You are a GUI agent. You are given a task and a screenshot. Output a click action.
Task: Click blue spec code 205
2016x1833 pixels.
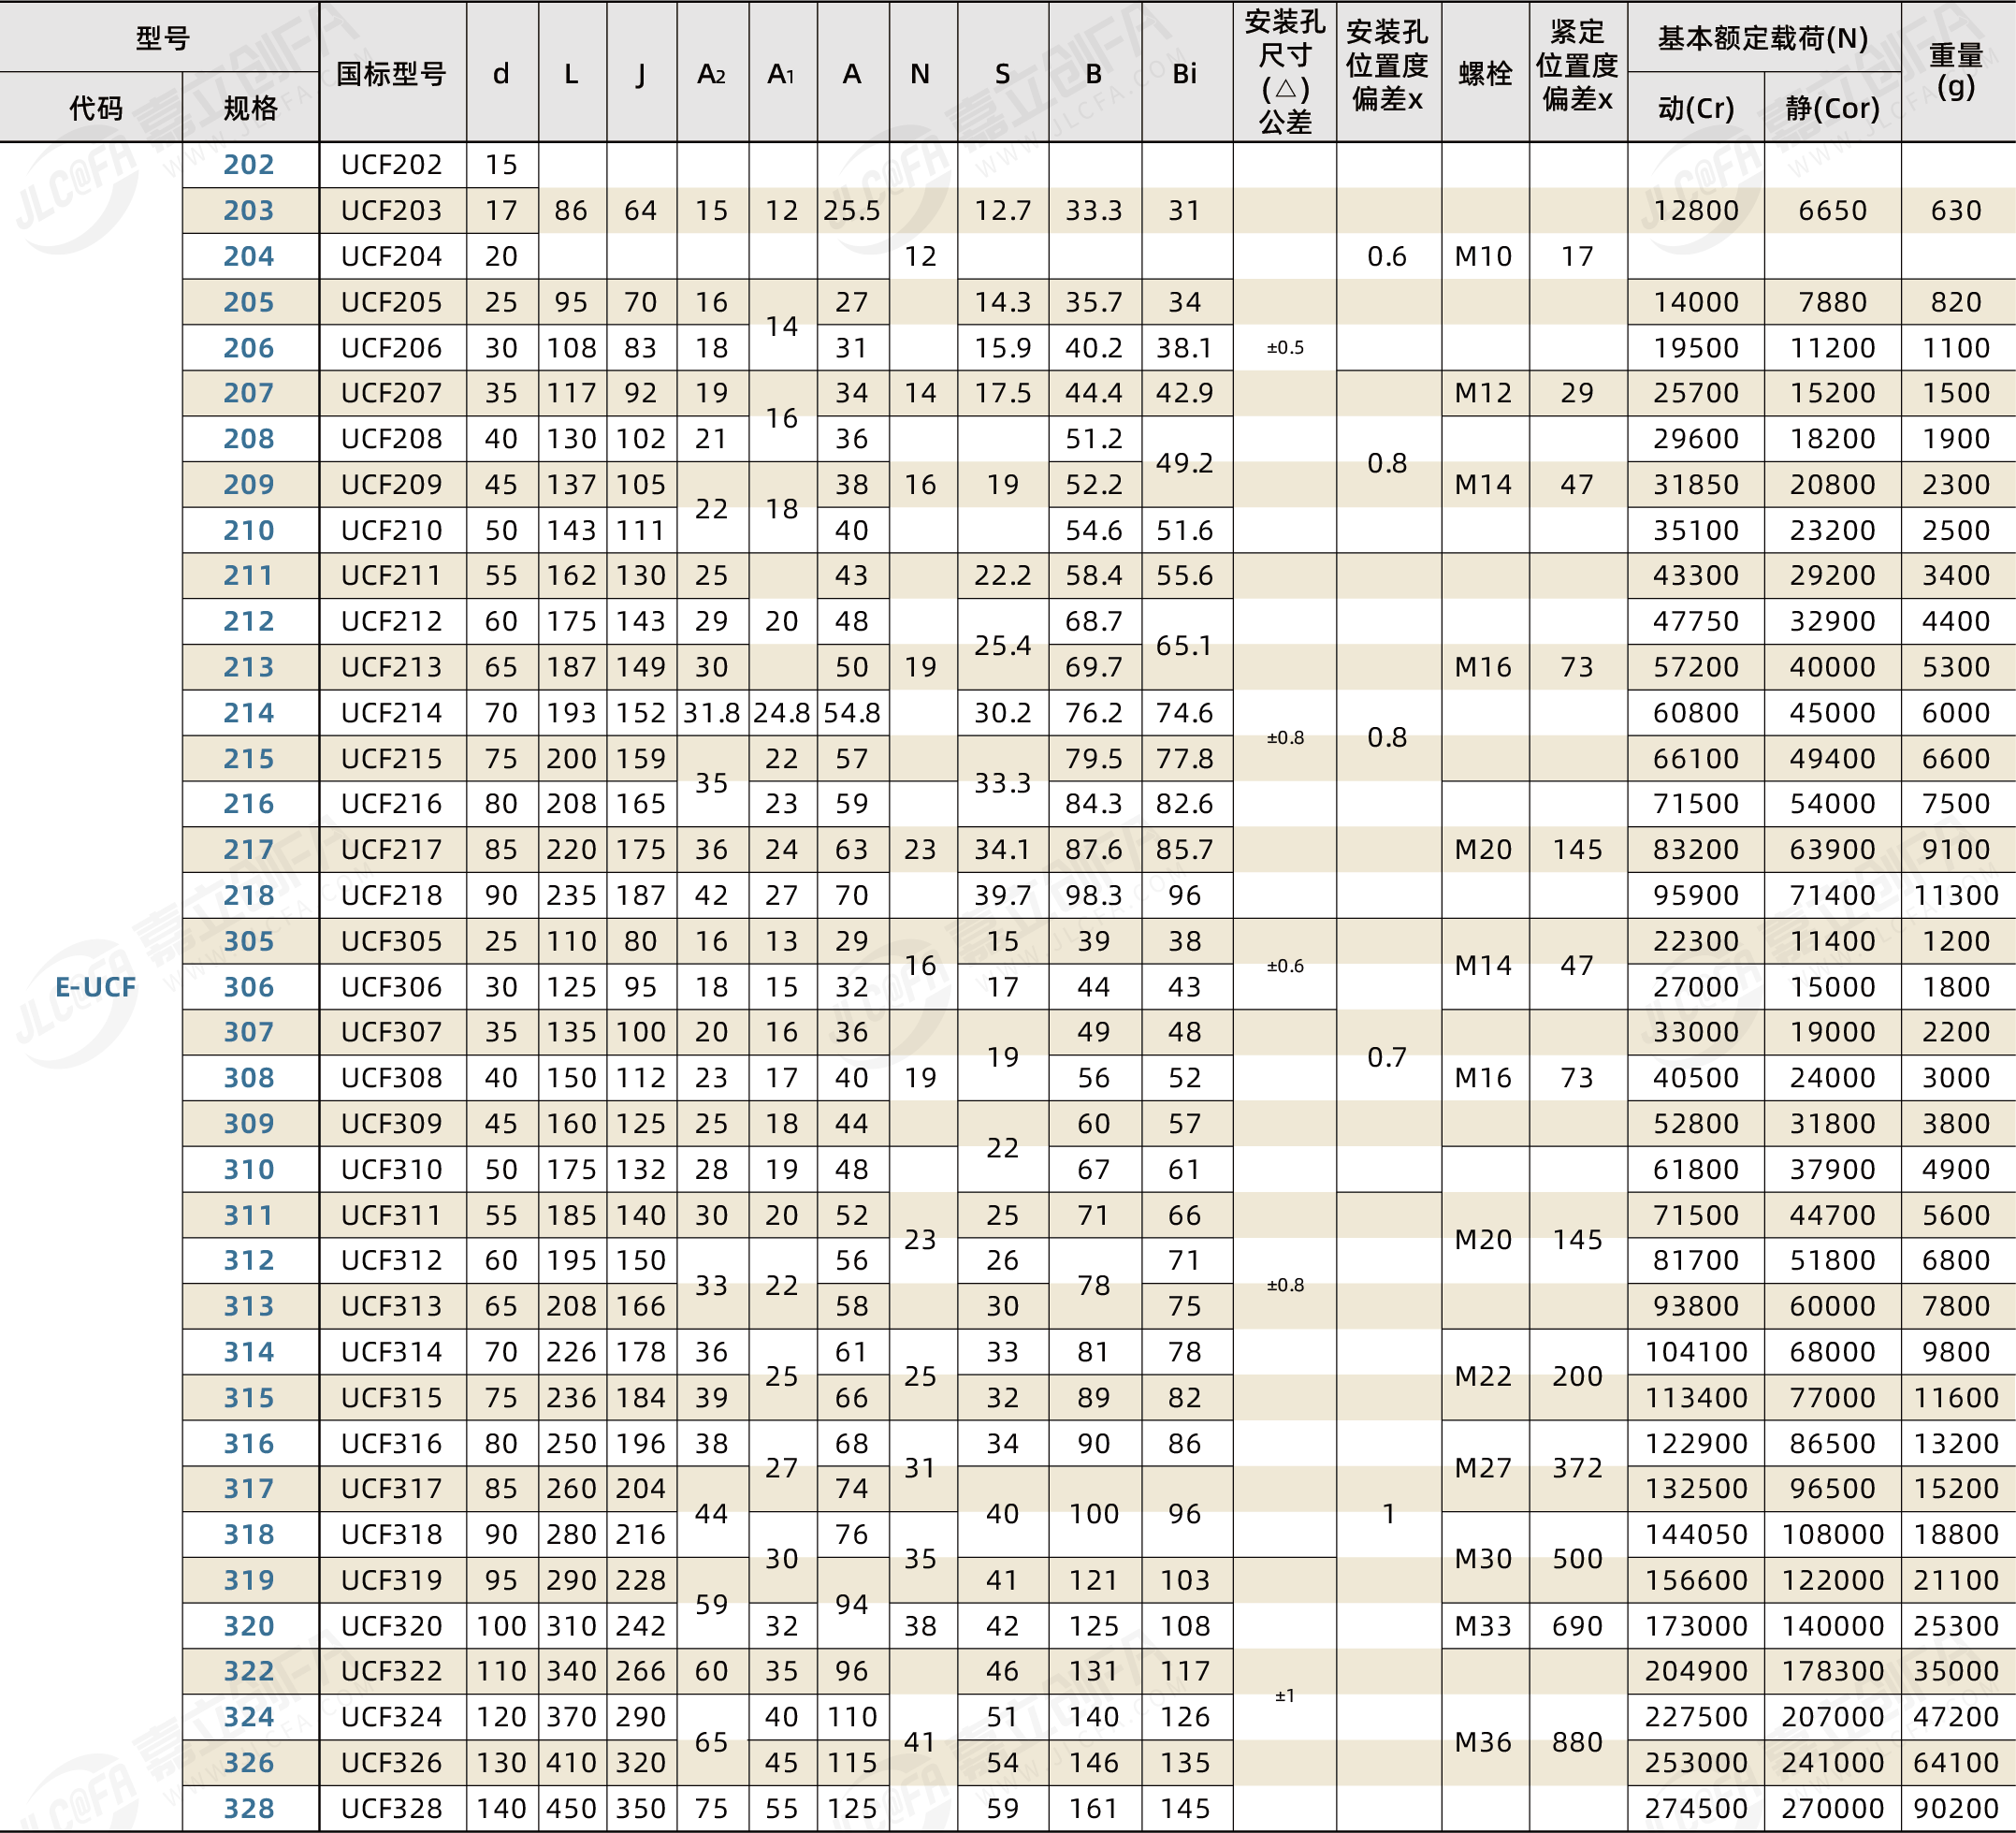pyautogui.click(x=249, y=302)
